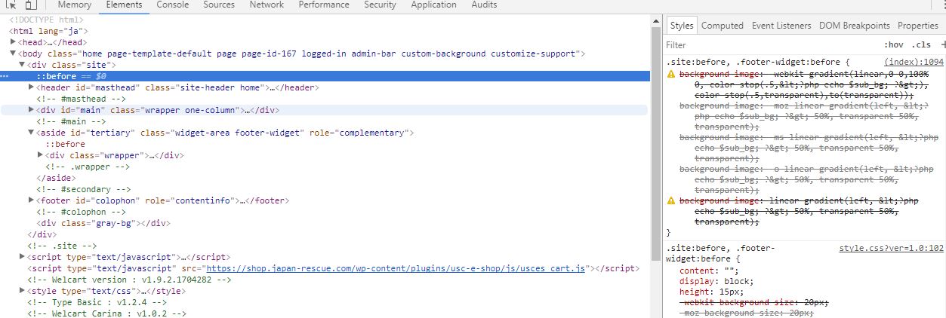
Task: Open the (index):1094 source link
Action: (914, 62)
